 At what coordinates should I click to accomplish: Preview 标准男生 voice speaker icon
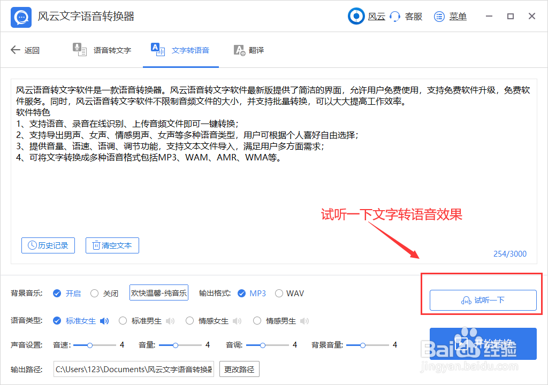(170, 321)
